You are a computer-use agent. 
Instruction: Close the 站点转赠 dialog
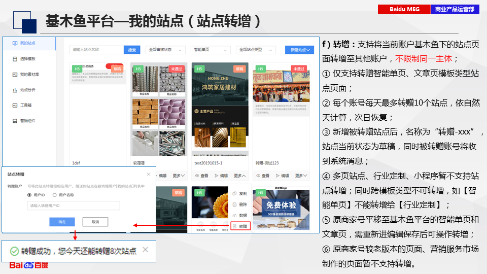click(149, 174)
